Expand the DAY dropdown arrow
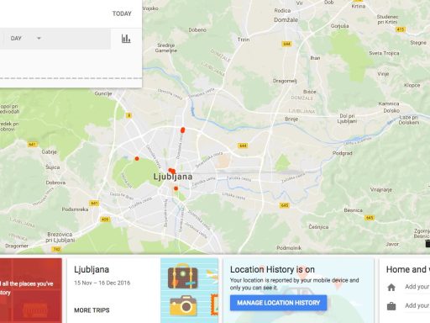Viewport: 430px width, 323px height. pyautogui.click(x=39, y=38)
